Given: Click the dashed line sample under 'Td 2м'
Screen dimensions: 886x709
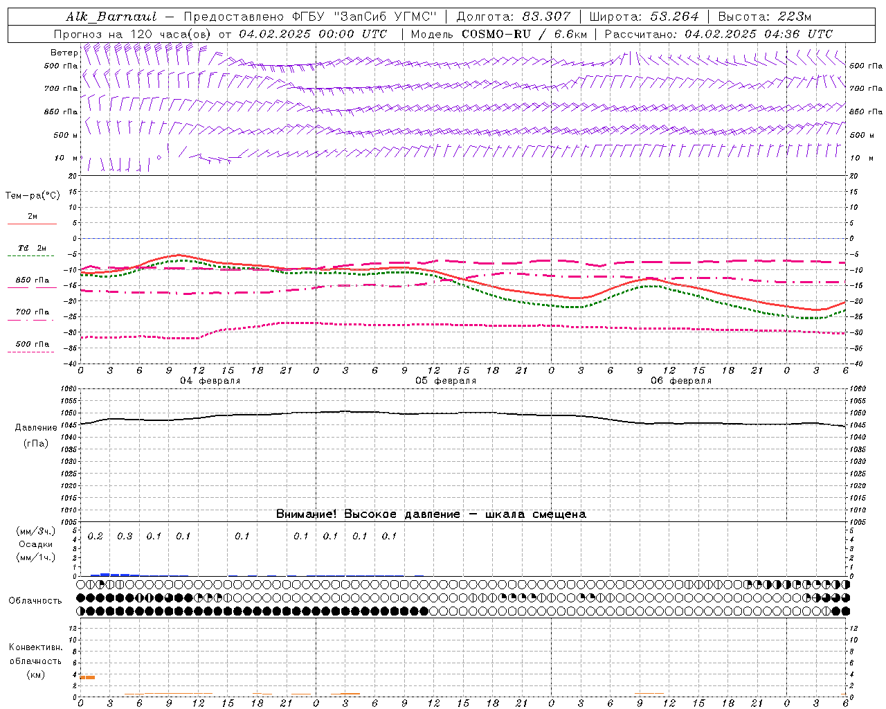Looking at the screenshot, I should [x=31, y=255].
